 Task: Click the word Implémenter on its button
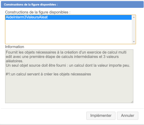(101, 116)
